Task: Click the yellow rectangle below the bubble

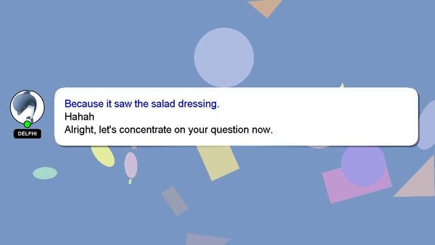Action: click(x=218, y=163)
